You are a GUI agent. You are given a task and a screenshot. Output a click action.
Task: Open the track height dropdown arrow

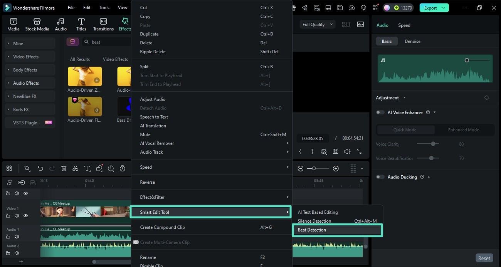pyautogui.click(x=362, y=168)
